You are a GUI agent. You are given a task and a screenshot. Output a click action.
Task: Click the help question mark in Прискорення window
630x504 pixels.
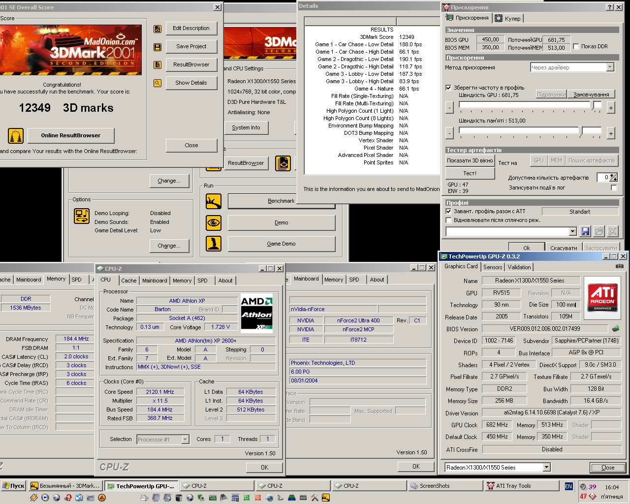pos(610,7)
